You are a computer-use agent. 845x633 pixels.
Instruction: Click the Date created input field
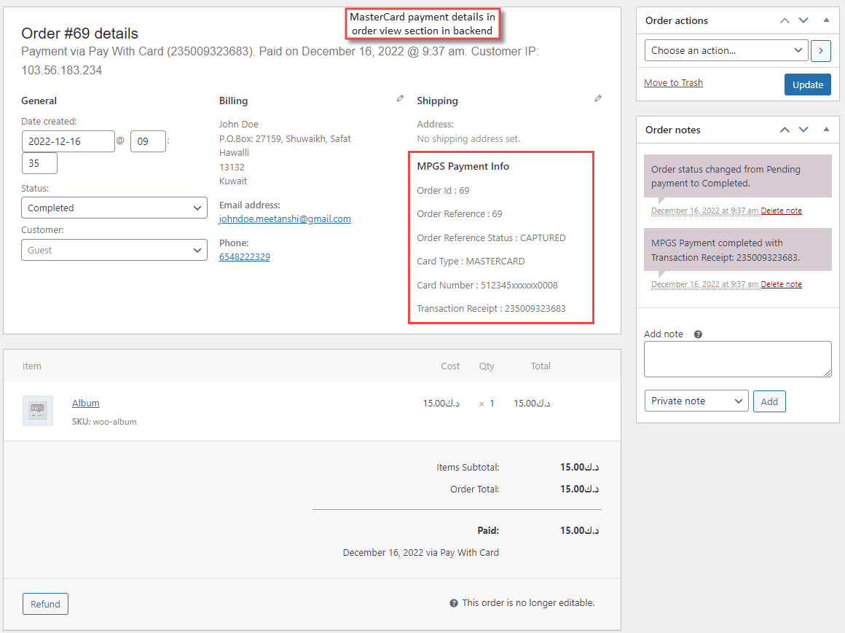[x=68, y=141]
